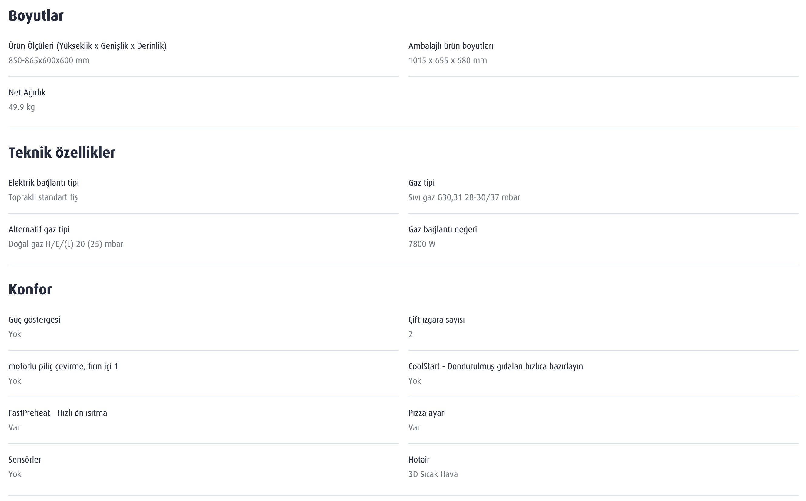
Task: Click the Teknik özellikler heading
Action: [x=62, y=152]
